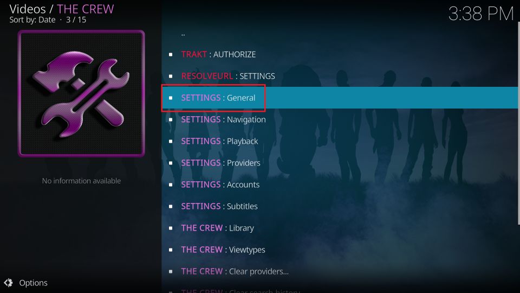This screenshot has height=293, width=520.
Task: Choose THE CREW : Clear providers...
Action: (x=340, y=271)
